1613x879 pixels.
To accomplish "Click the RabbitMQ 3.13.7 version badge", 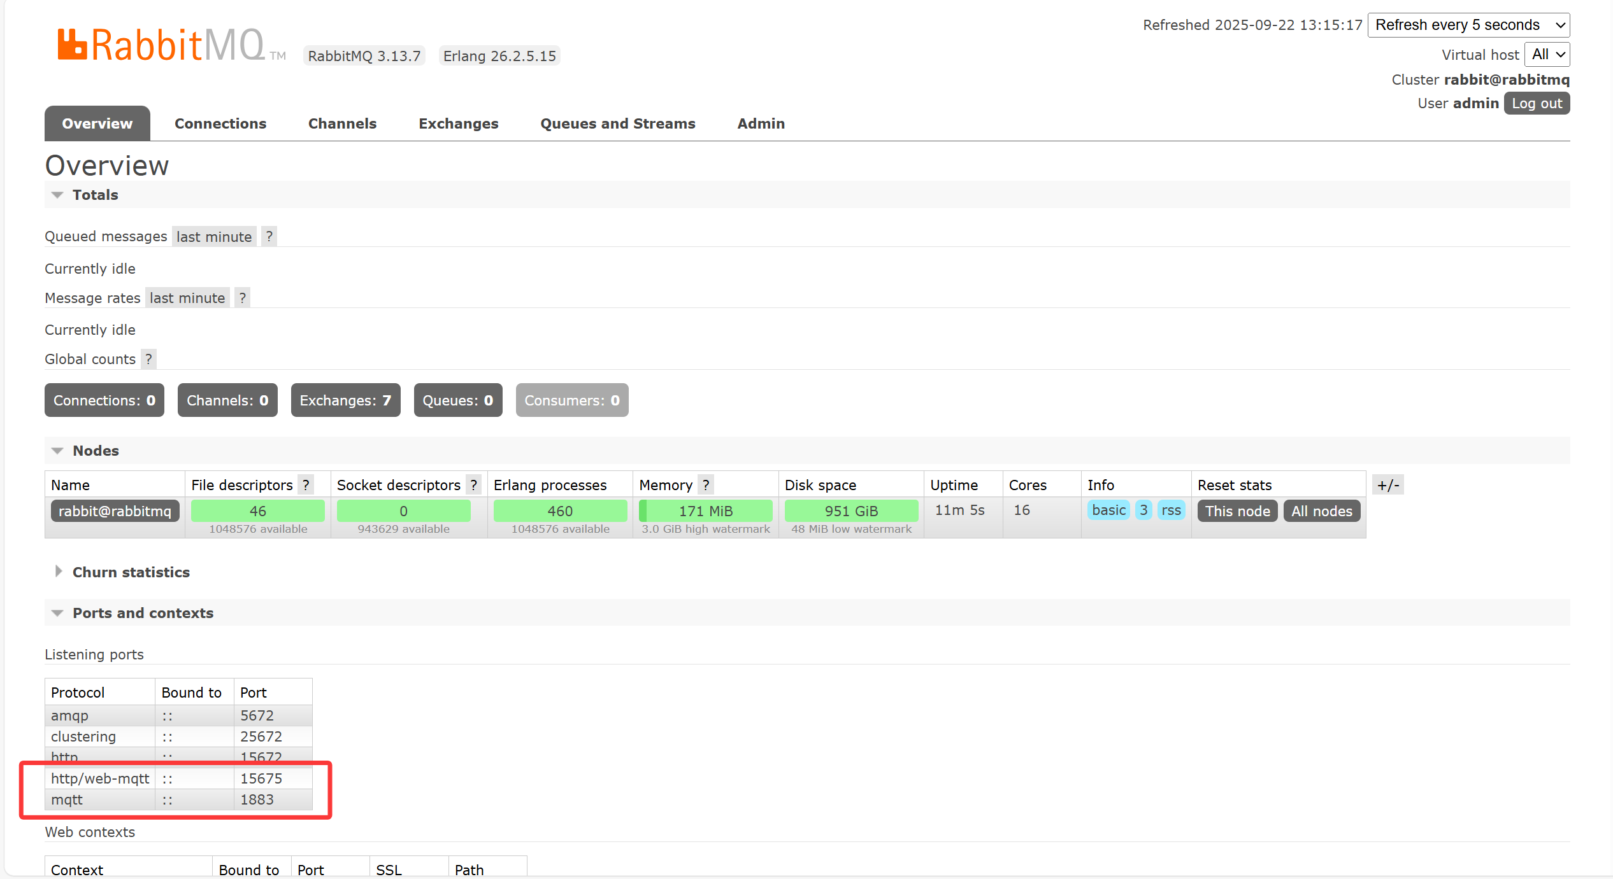I will pos(364,56).
